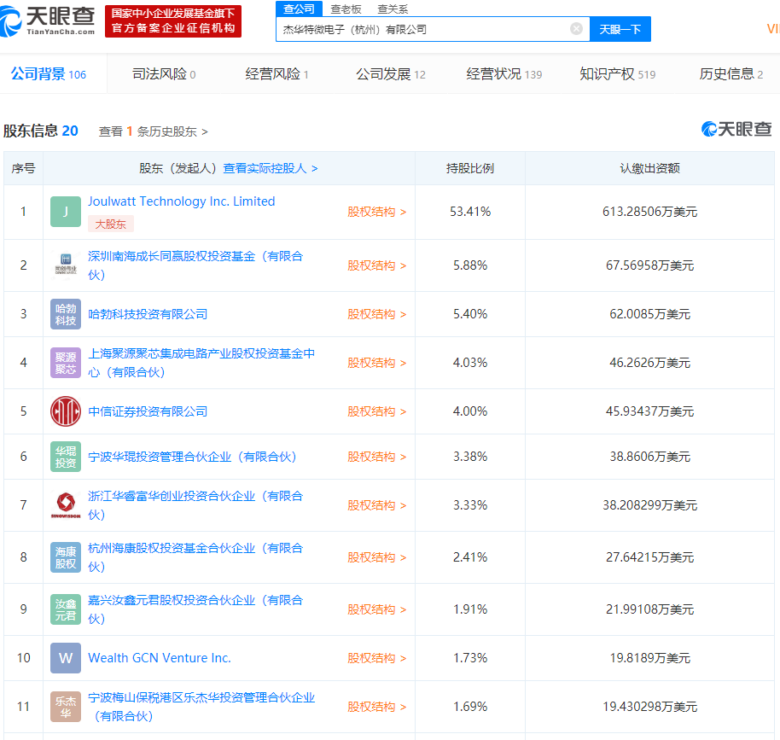Open 哈勃科技投资有限公司 shareholder link
780x740 pixels.
pyautogui.click(x=148, y=314)
